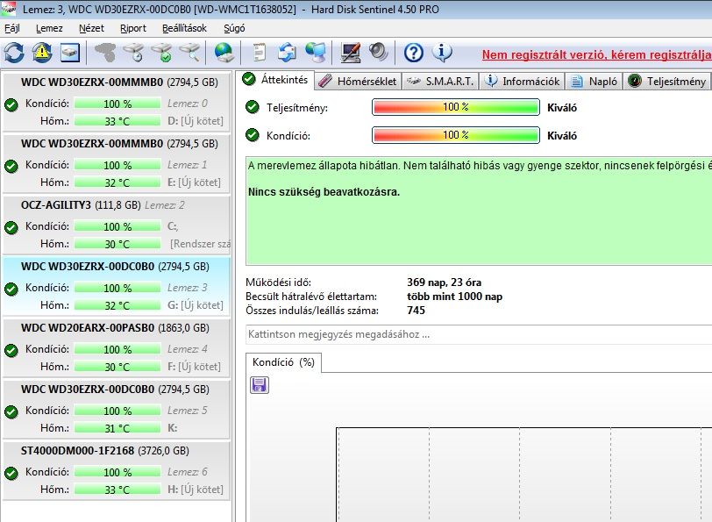Switch to the Áttekintés tab
The width and height of the screenshot is (712, 522).
coord(275,80)
